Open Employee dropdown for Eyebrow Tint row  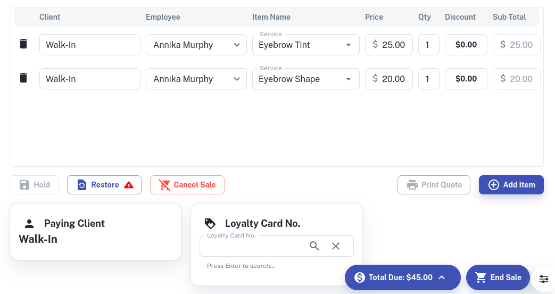coord(237,45)
